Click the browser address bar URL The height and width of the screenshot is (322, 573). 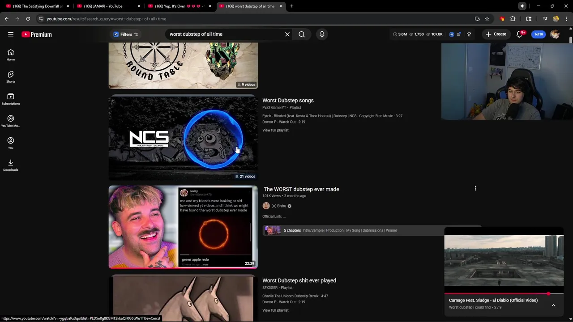pos(107,19)
